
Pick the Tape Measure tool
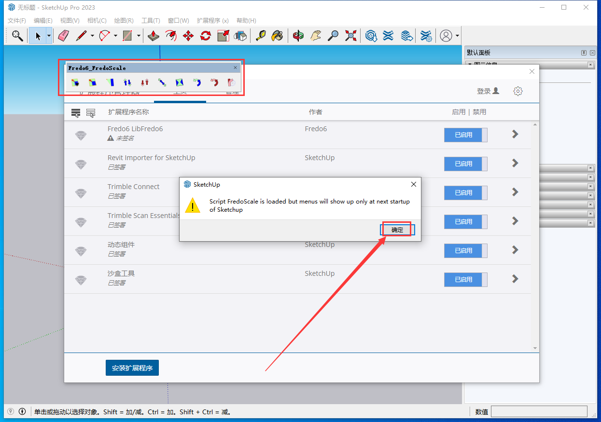point(261,36)
